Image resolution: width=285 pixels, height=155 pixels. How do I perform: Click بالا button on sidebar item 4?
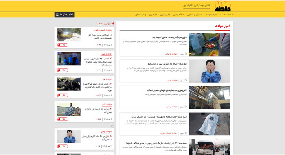point(62,119)
